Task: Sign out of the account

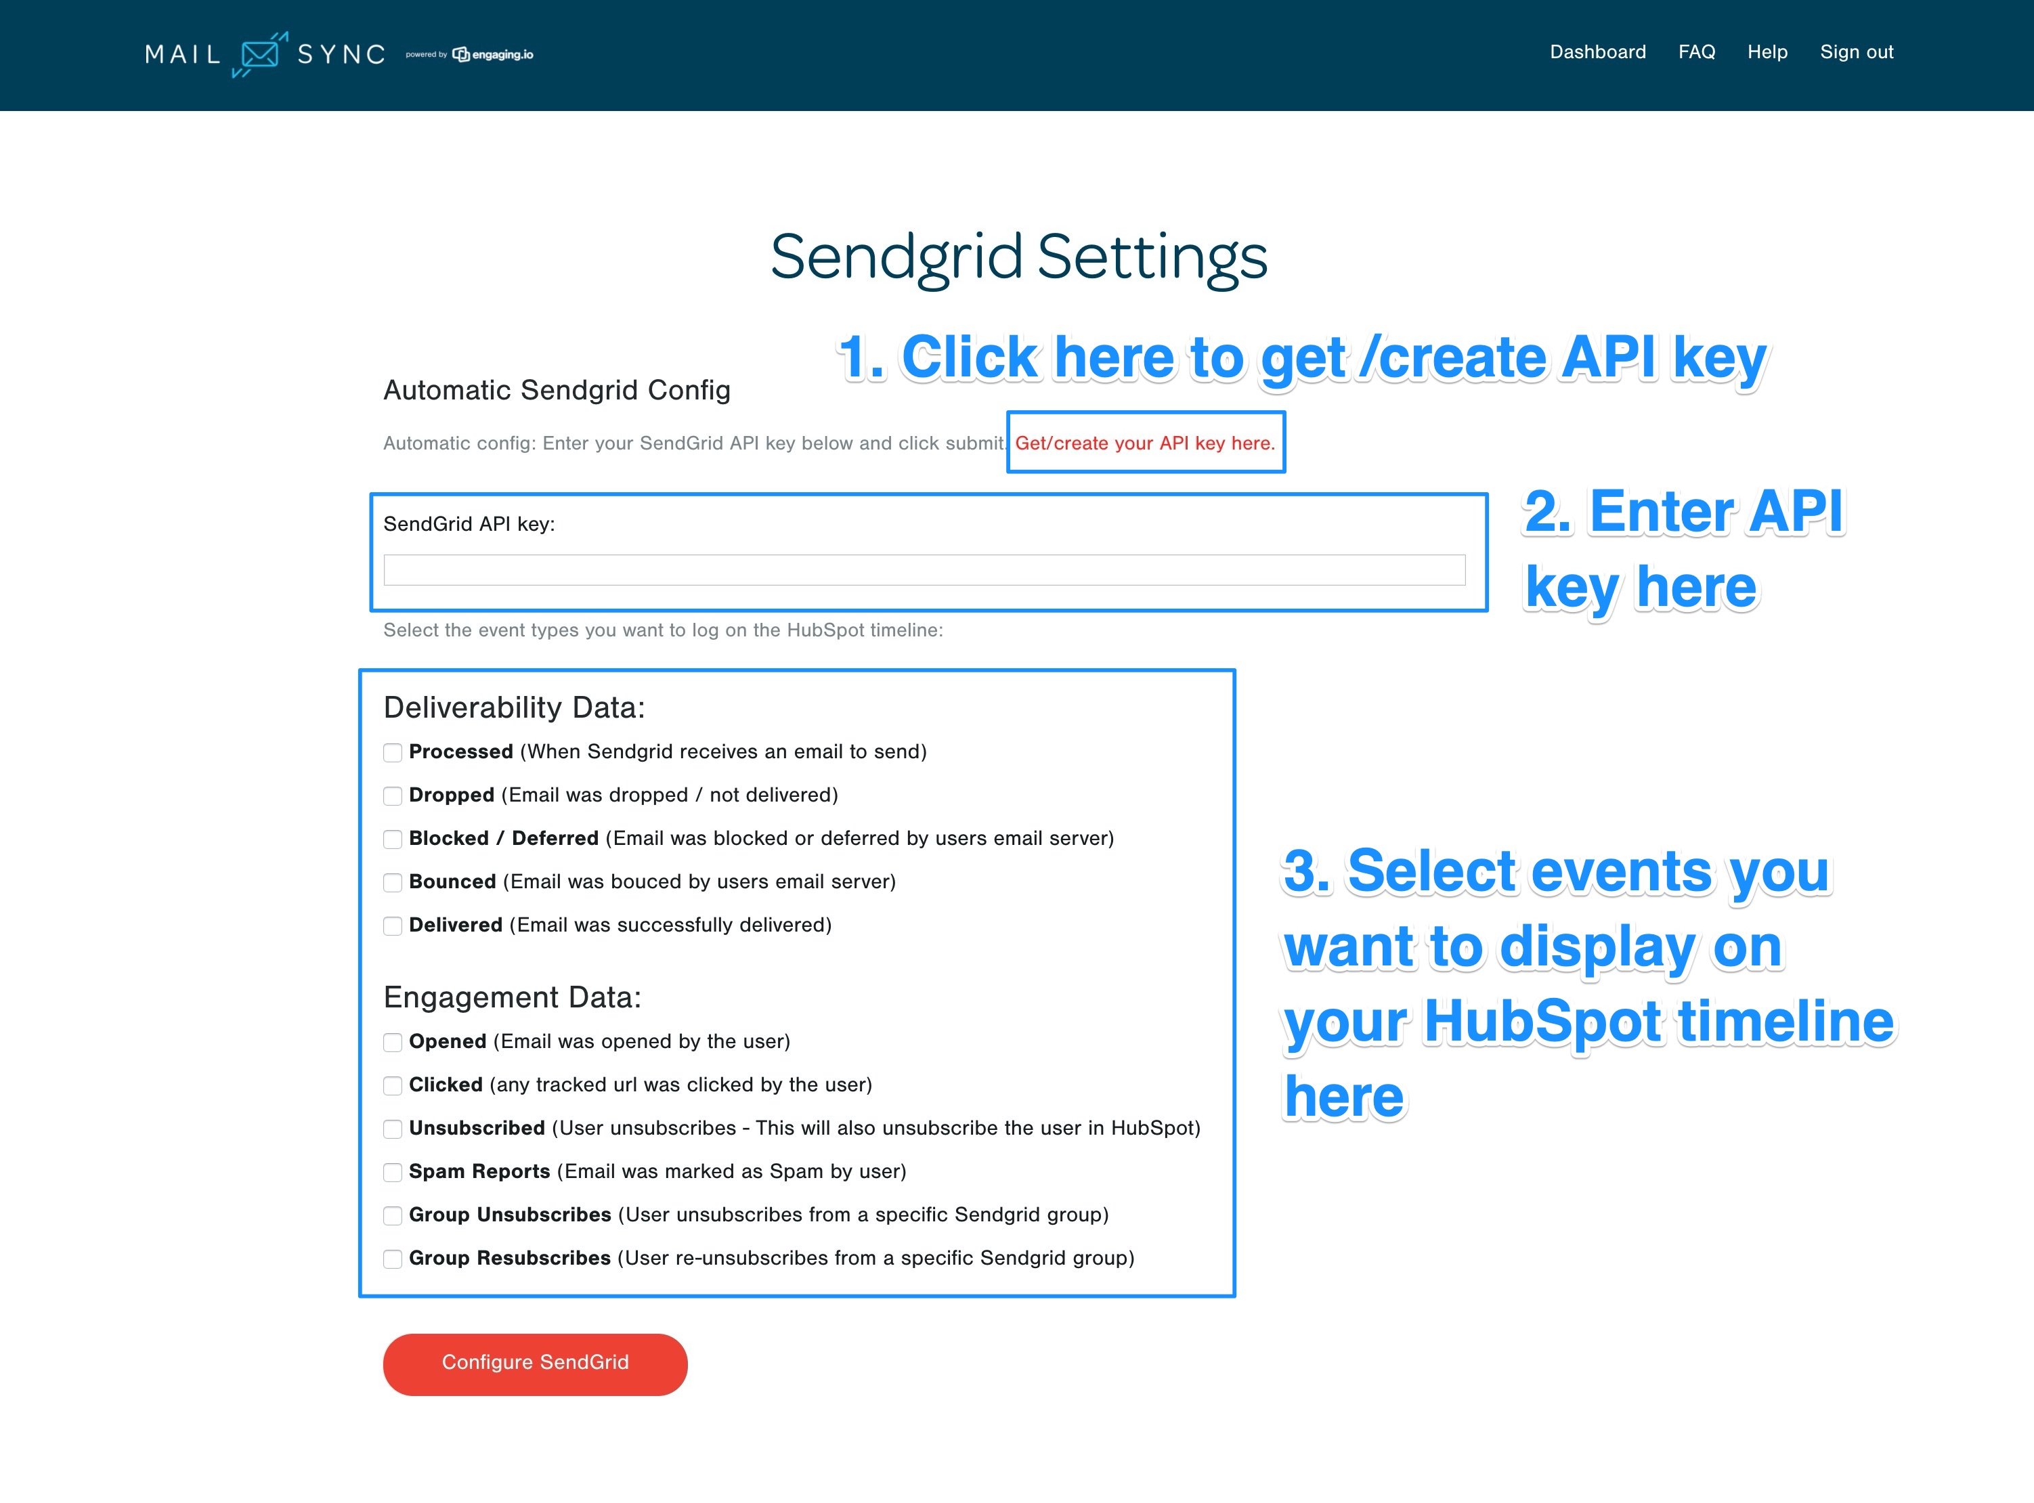Action: tap(1856, 52)
